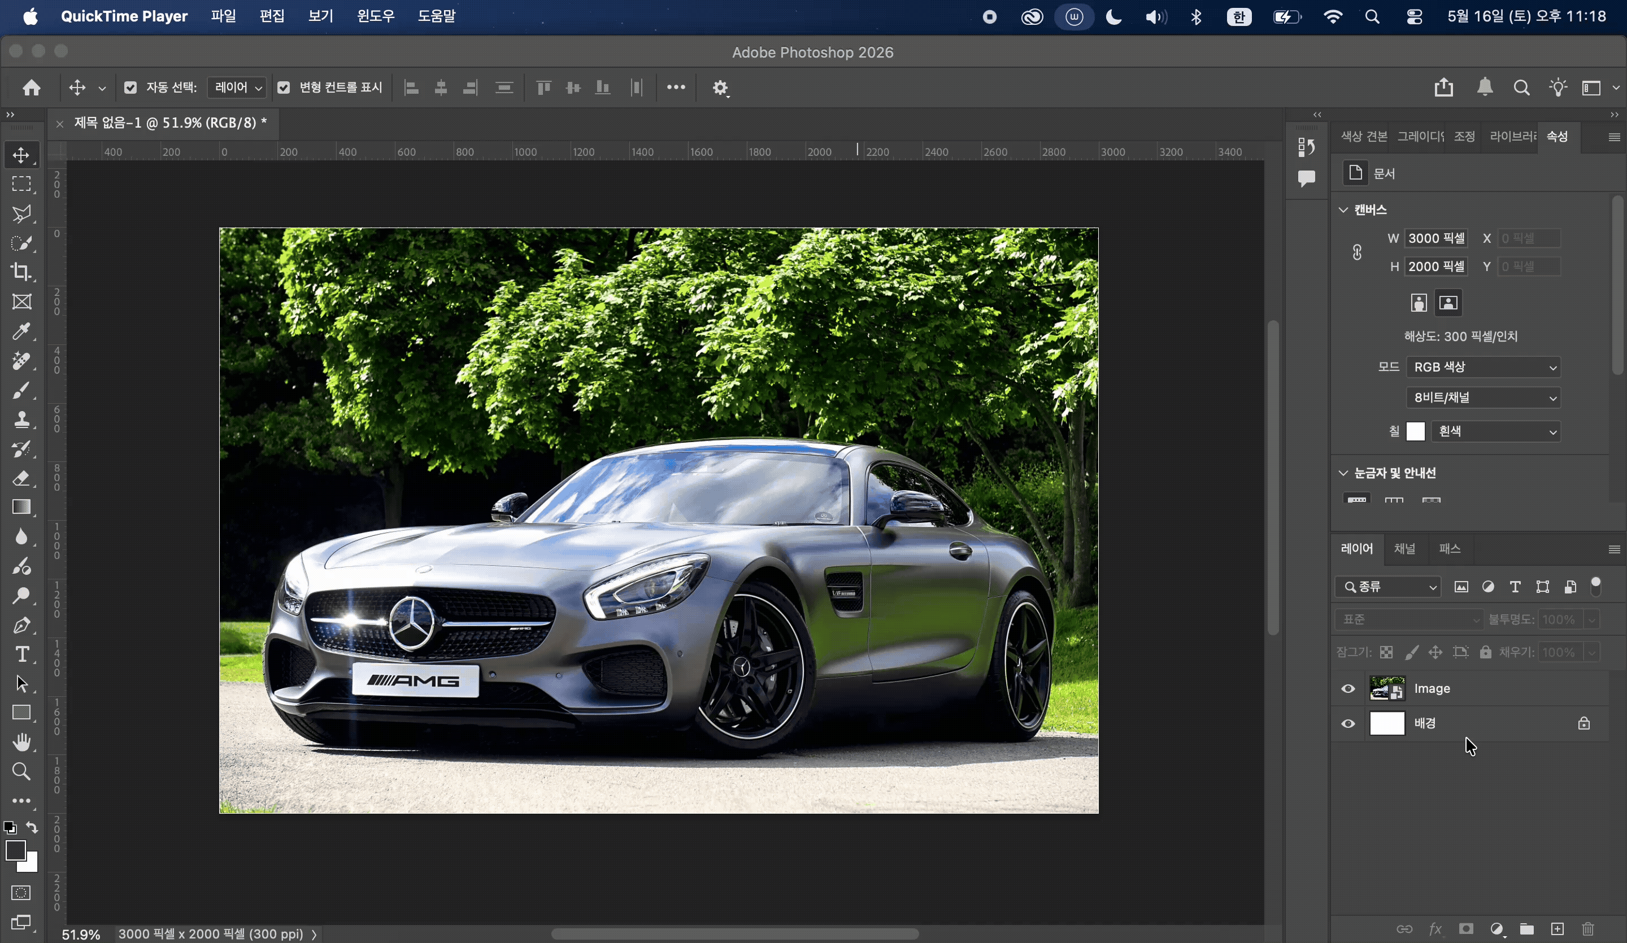Image resolution: width=1627 pixels, height=943 pixels.
Task: Hide the Image layer
Action: point(1348,689)
